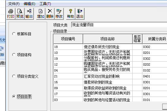The image size is (167, 111).
Task: Click 是否结算 cell in row 21
Action: 137,76
